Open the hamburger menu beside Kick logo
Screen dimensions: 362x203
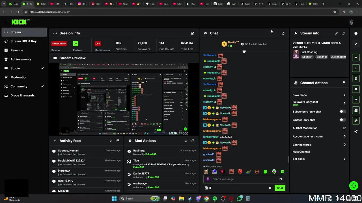tap(6, 22)
